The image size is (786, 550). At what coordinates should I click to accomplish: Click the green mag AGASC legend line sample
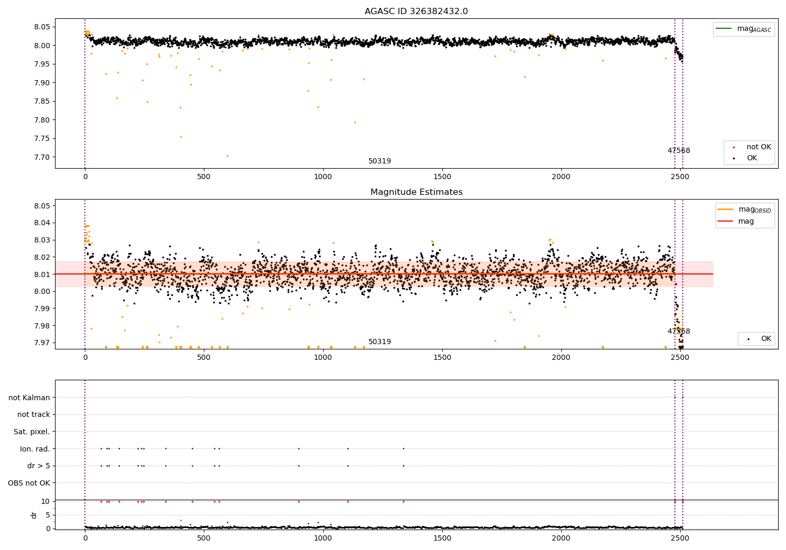point(724,29)
